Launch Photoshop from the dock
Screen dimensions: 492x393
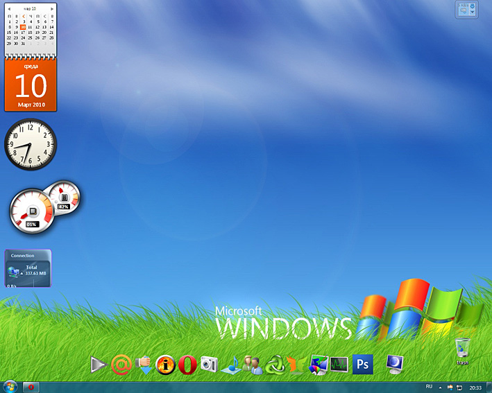(x=363, y=364)
